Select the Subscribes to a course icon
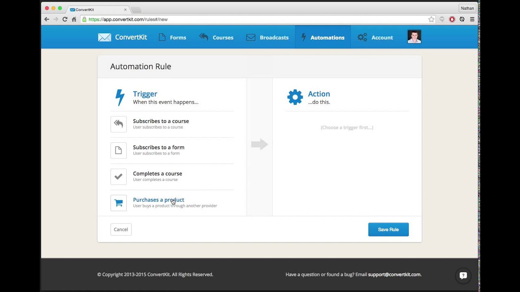520x292 pixels. click(x=119, y=124)
